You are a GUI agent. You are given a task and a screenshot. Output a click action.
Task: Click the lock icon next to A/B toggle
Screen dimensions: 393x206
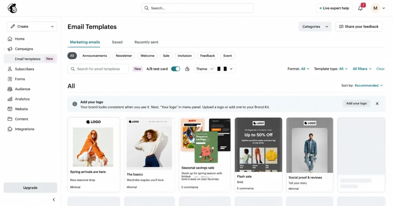187,69
